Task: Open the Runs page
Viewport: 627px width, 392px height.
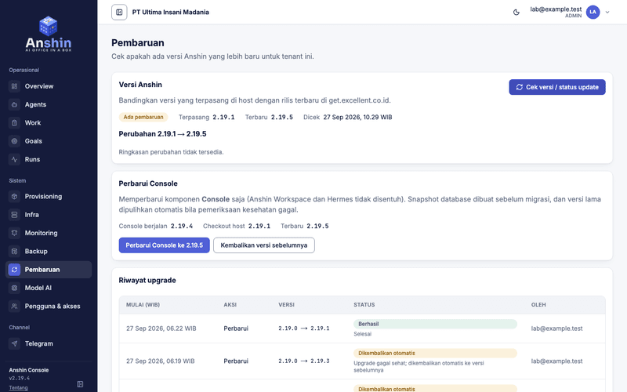Action: (x=49, y=159)
